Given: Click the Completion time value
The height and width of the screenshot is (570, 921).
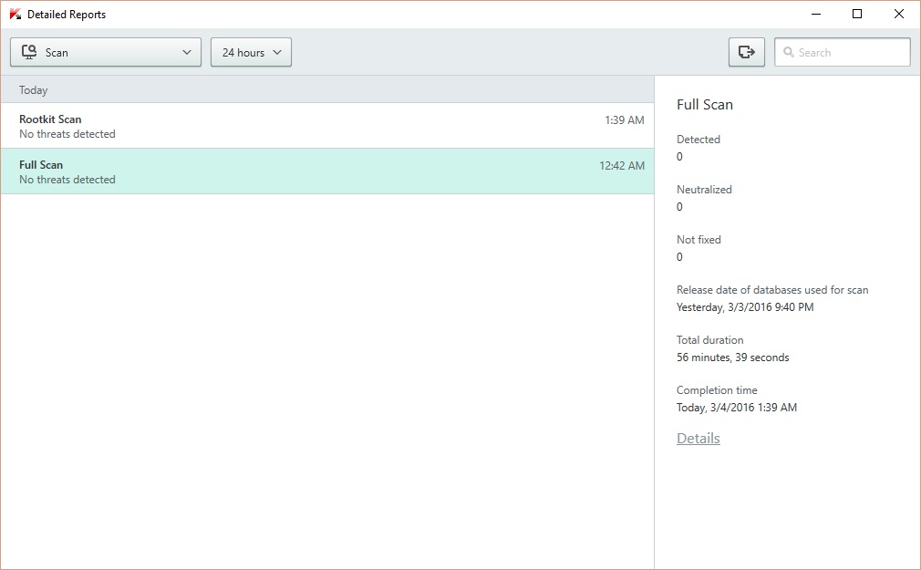Looking at the screenshot, I should coord(736,408).
